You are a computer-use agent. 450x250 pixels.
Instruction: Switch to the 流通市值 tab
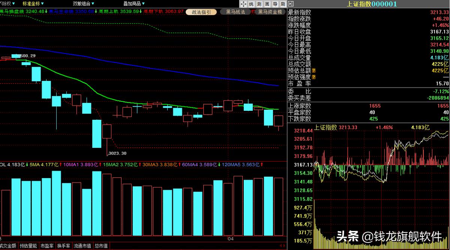(x=82, y=246)
